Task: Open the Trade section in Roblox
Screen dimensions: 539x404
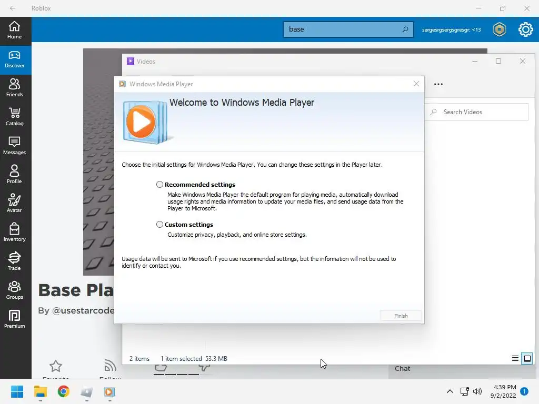Action: 14,261
